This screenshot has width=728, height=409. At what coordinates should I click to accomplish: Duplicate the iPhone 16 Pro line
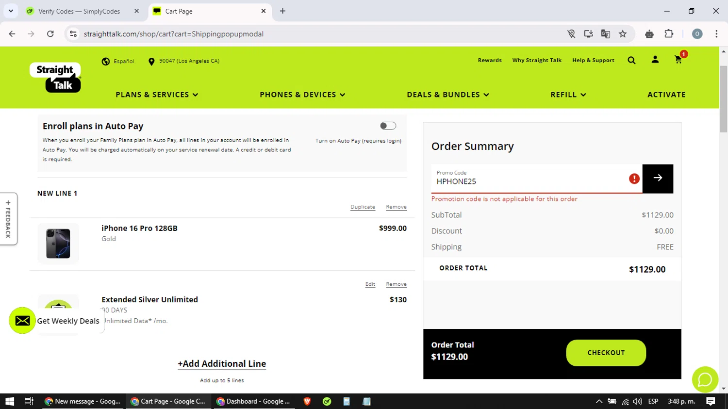(x=363, y=207)
